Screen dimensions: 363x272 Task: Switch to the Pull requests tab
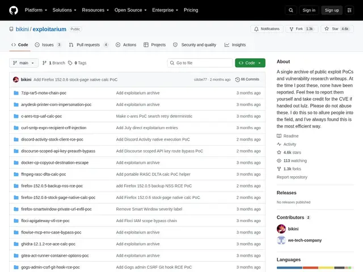[x=88, y=45]
